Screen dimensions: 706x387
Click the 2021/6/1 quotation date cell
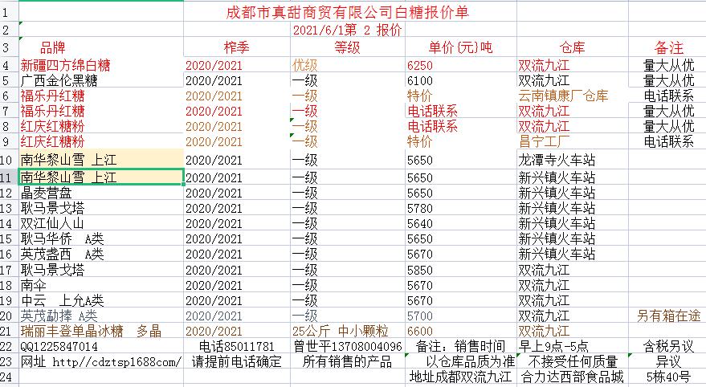point(347,30)
